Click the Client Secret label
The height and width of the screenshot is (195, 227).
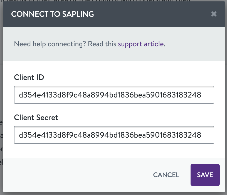click(36, 118)
